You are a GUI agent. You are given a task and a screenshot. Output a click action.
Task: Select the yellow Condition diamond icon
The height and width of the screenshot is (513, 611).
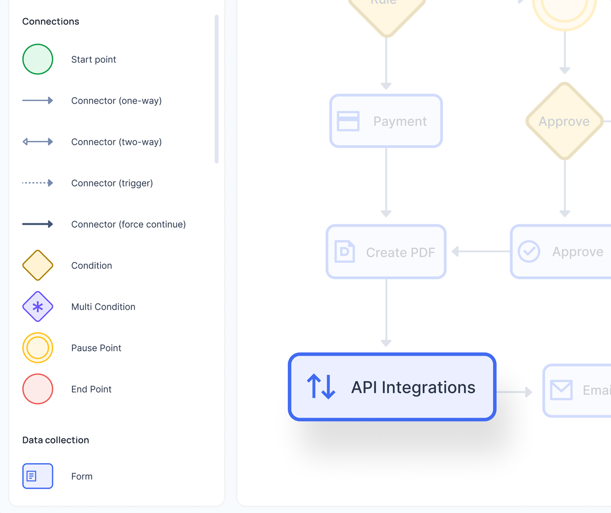[x=37, y=265]
